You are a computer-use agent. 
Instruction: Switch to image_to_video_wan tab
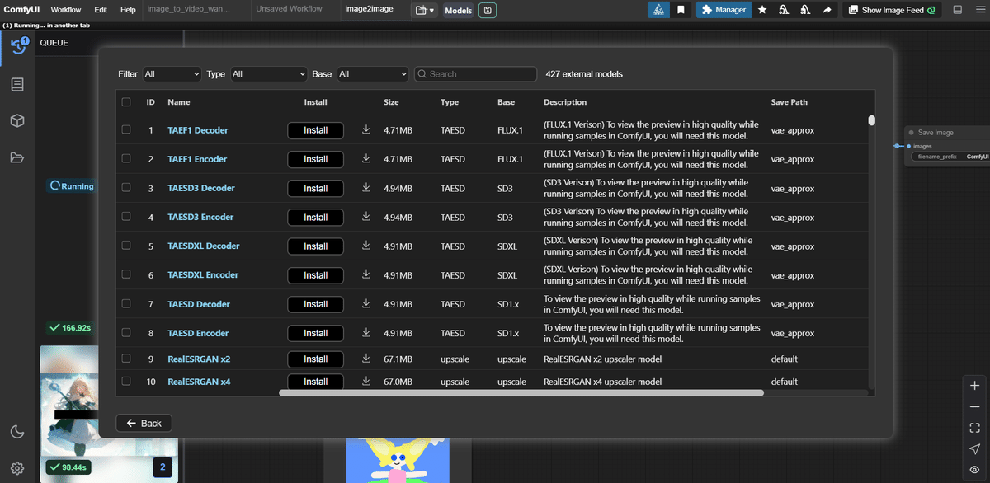point(196,9)
